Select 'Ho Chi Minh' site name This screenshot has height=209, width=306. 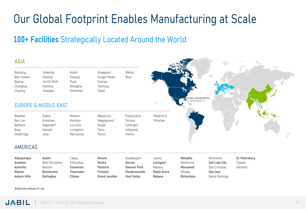click(50, 81)
